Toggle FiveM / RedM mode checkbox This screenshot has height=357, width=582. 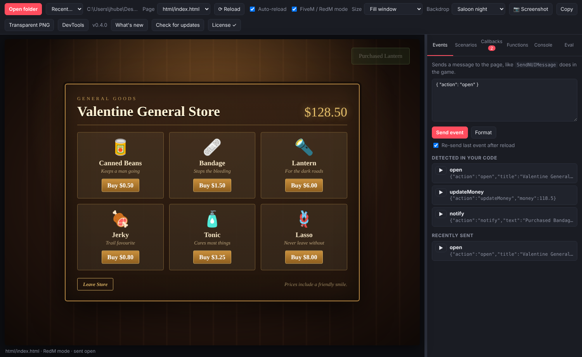tap(294, 9)
